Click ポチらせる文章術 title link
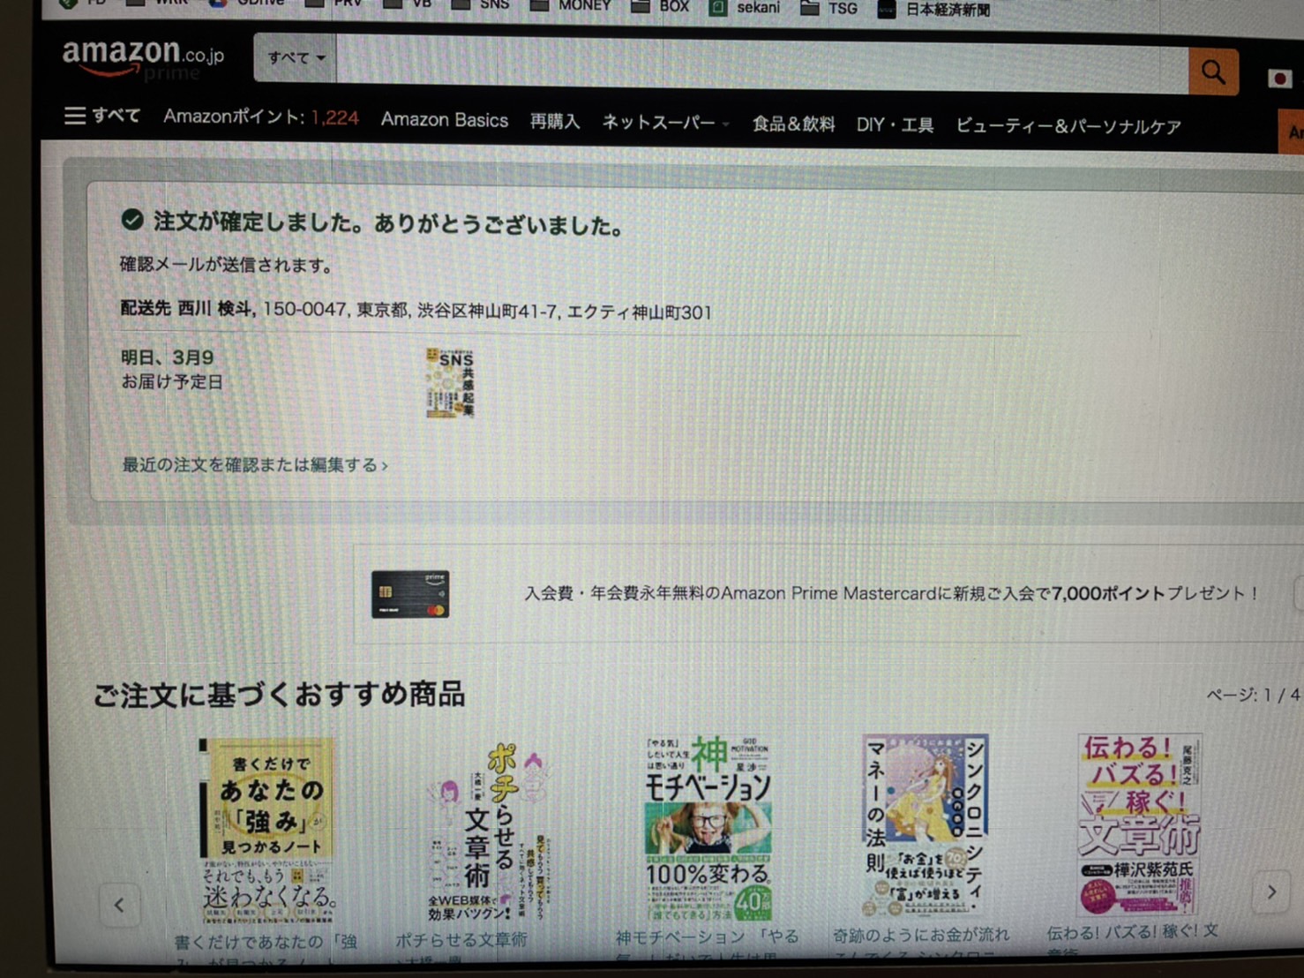The width and height of the screenshot is (1304, 978). coord(461,940)
